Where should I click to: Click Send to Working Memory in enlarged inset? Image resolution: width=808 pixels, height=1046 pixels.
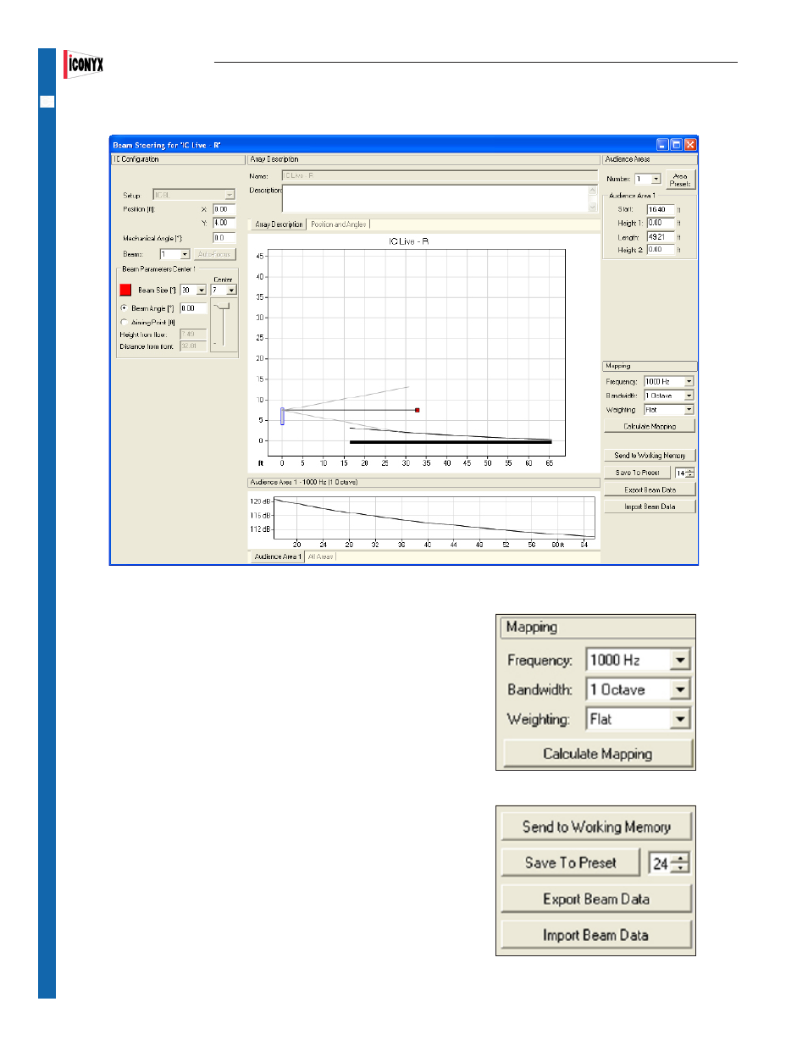(596, 827)
